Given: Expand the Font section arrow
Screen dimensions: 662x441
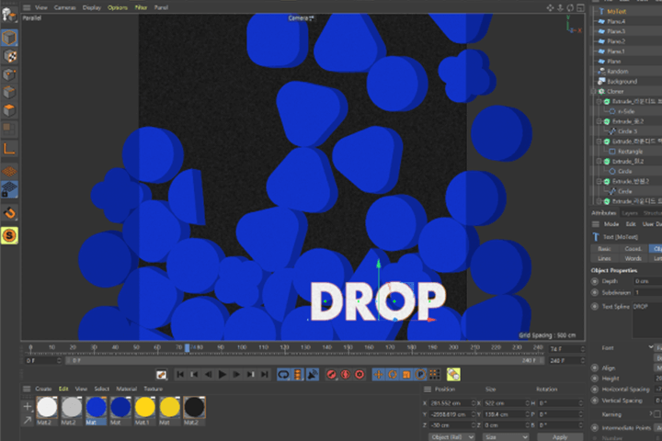Looking at the screenshot, I should tap(651, 347).
